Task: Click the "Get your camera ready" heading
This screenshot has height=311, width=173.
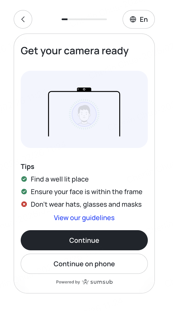Action: pos(75,51)
